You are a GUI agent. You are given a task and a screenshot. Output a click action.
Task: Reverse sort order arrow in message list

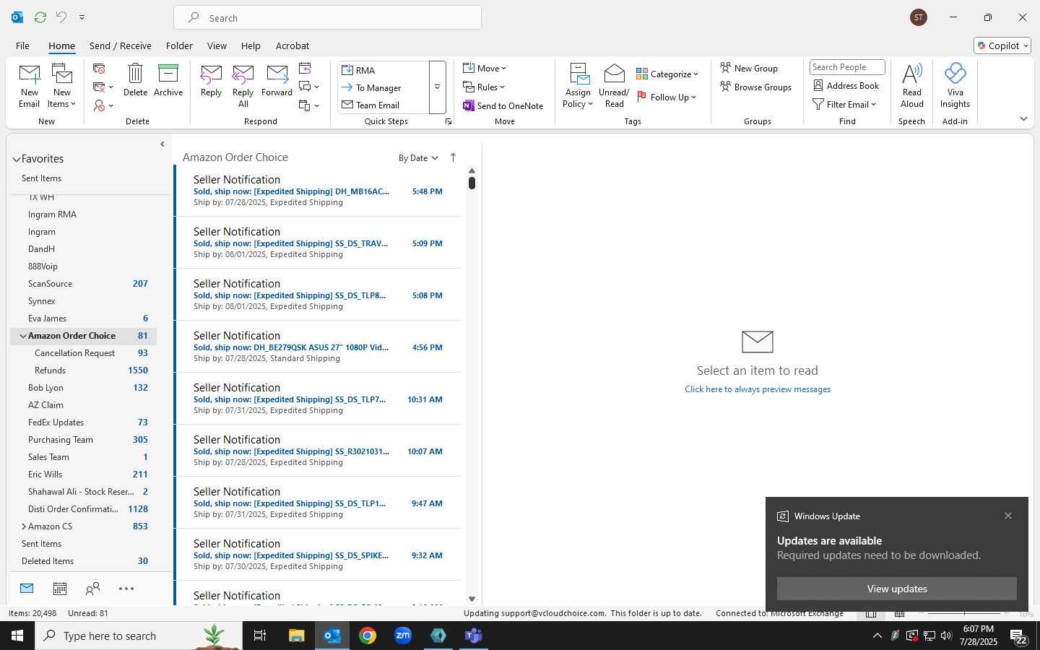(453, 157)
